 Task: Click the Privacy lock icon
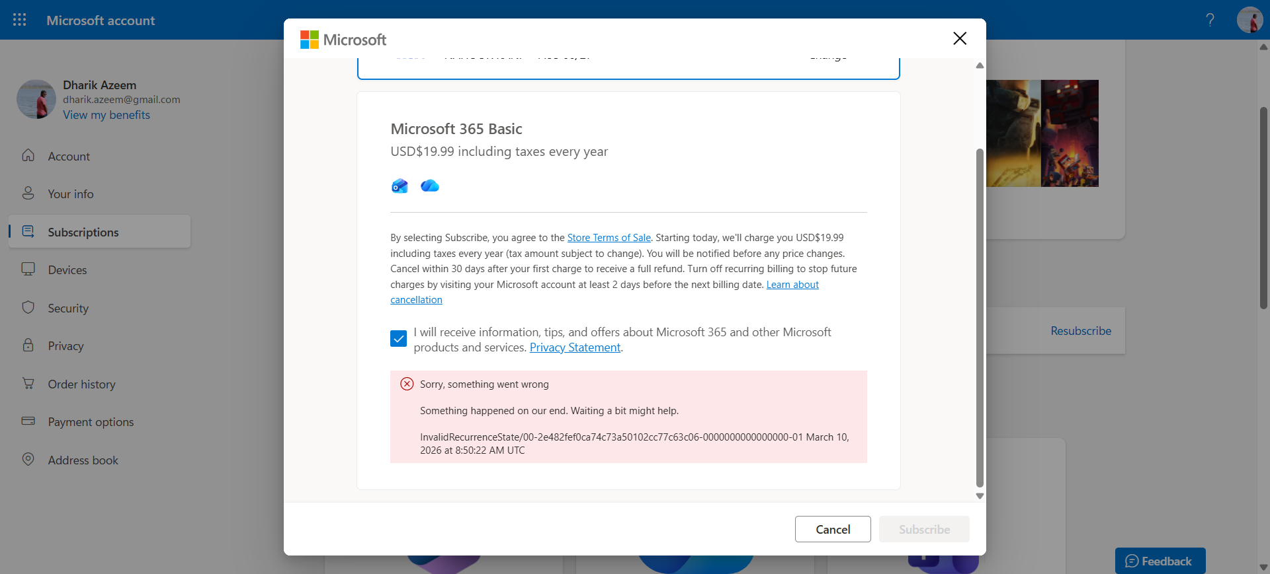pyautogui.click(x=28, y=345)
